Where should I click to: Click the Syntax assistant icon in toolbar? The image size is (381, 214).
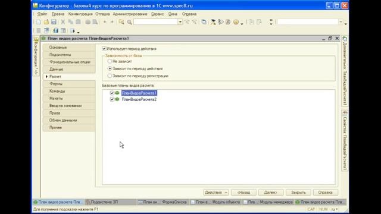pyautogui.click(x=213, y=22)
